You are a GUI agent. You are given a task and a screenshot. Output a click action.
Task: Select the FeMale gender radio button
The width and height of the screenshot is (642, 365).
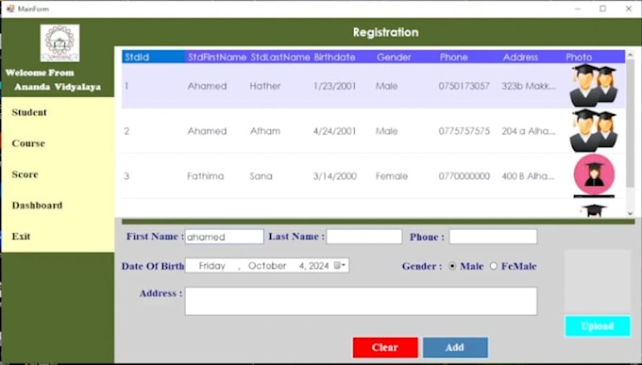coord(494,266)
